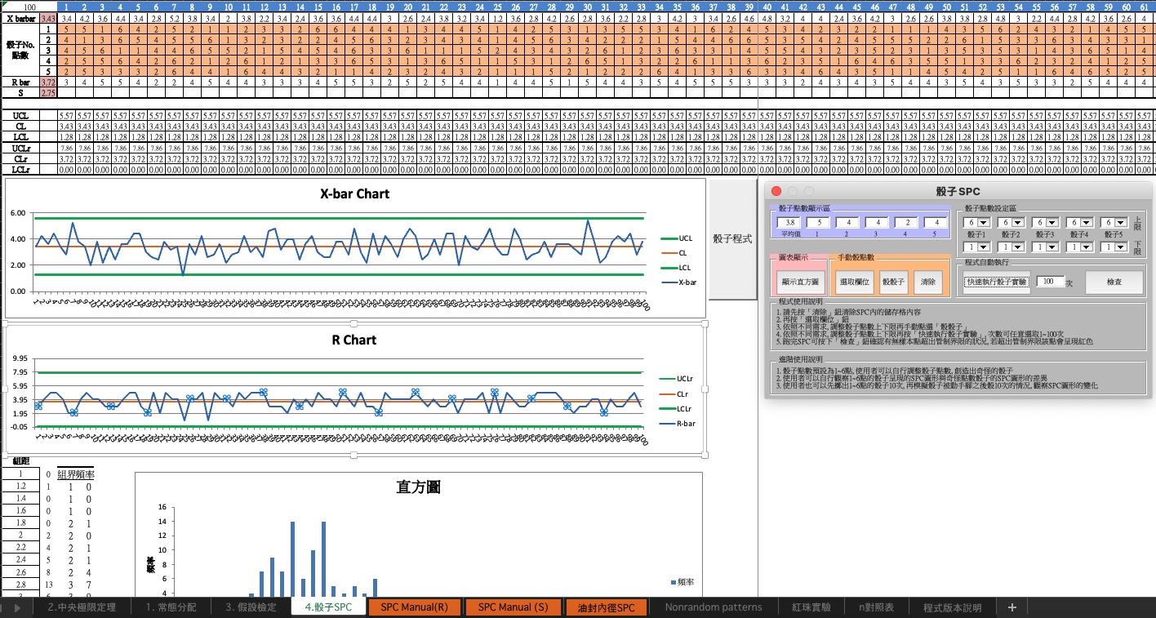The width and height of the screenshot is (1156, 618).
Task: Click the dice 4 result field showing 2
Action: 906,222
